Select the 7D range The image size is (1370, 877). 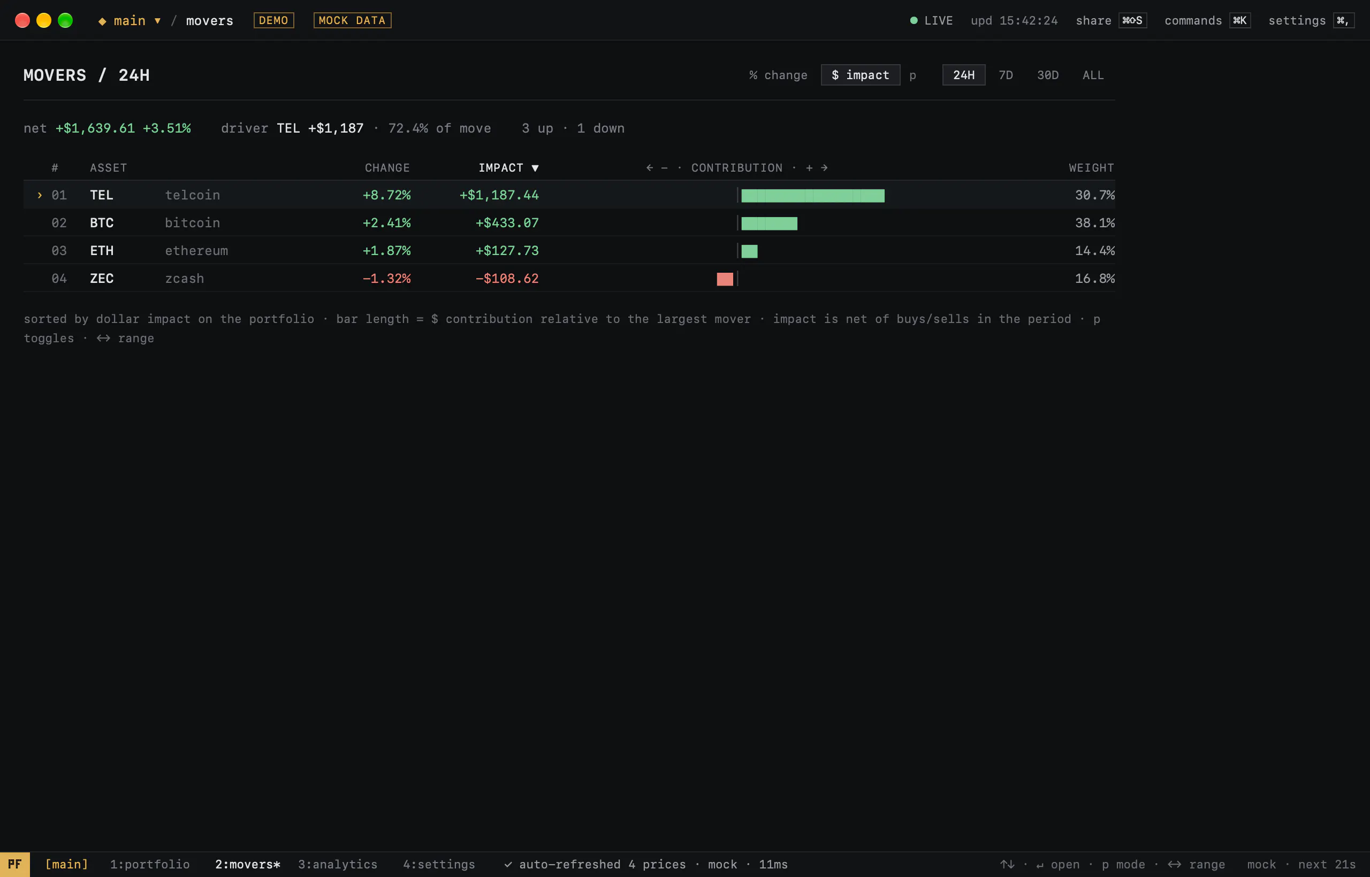pyautogui.click(x=1006, y=75)
